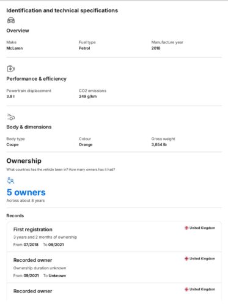Click the Ownership section heading
The image size is (228, 306).
24,161
